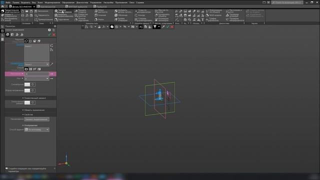Click the fit-all arrows icon in view toolbar

click(141, 26)
